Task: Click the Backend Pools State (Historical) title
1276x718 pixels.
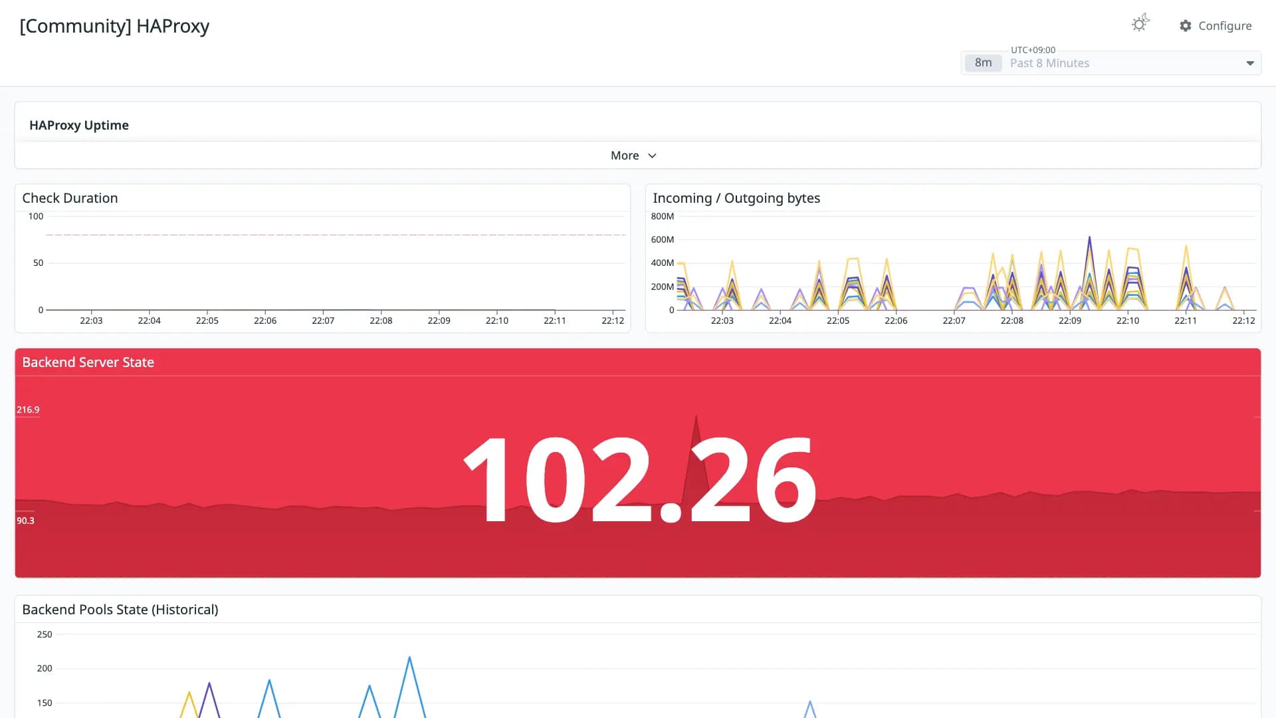Action: click(x=120, y=610)
